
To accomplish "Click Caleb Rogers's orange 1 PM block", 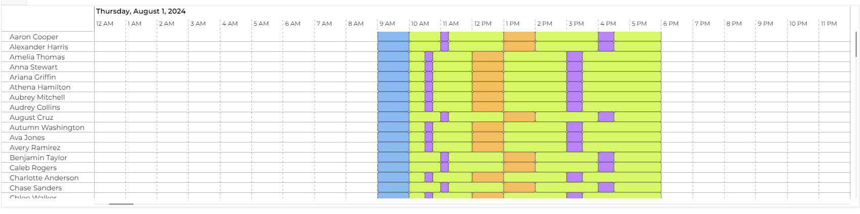I will tap(519, 168).
